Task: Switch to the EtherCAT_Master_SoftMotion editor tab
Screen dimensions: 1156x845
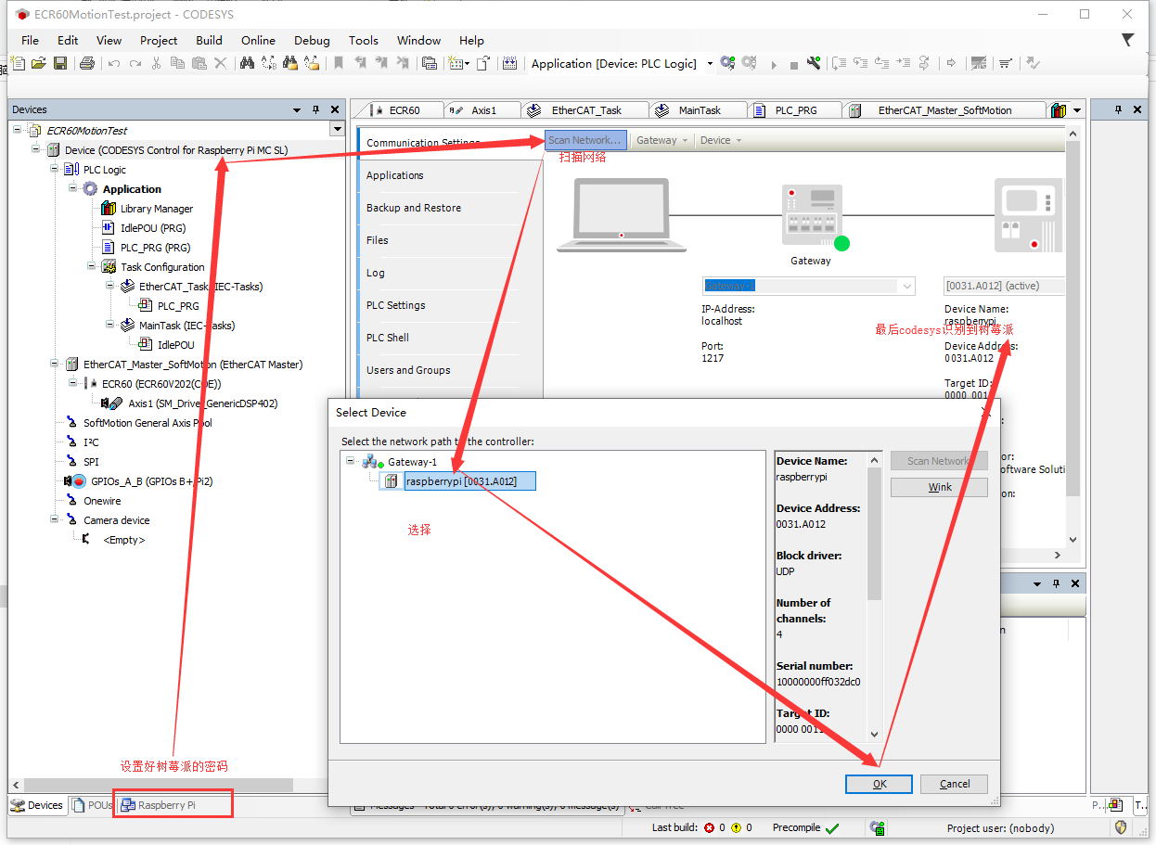Action: [x=944, y=109]
